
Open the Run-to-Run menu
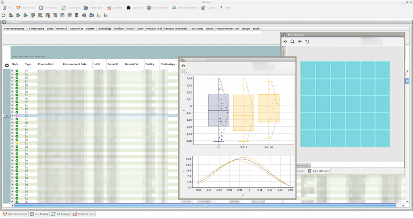[25, 8]
